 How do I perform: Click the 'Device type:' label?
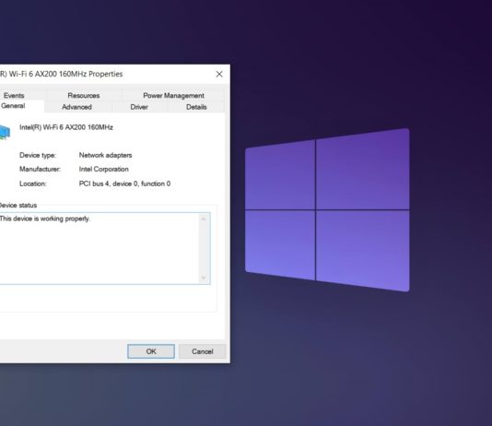click(x=38, y=155)
